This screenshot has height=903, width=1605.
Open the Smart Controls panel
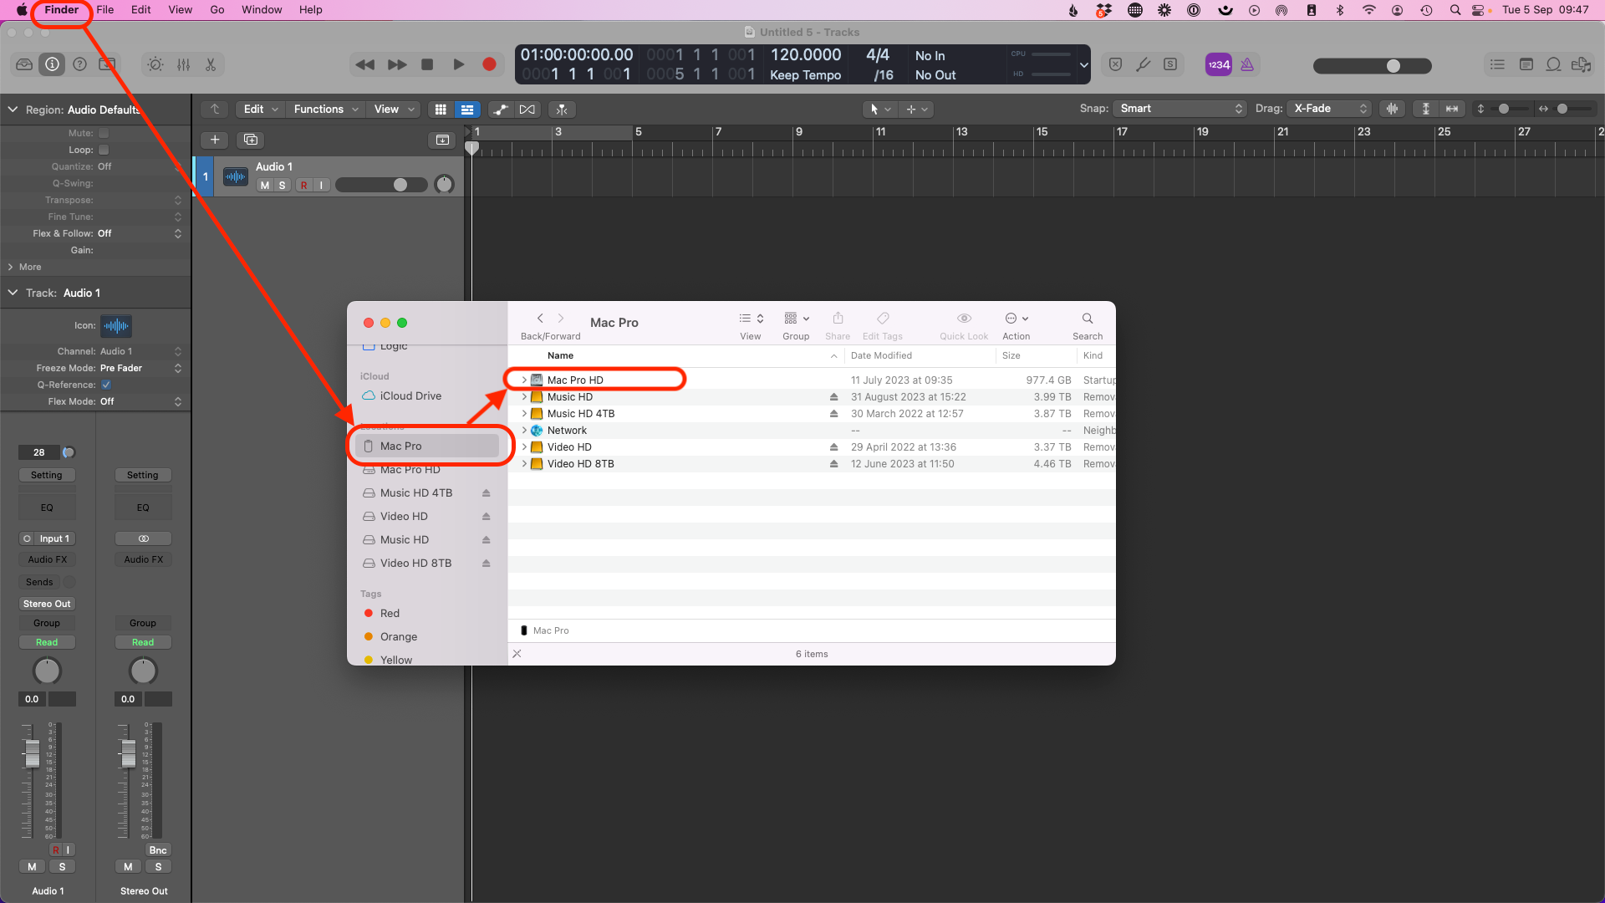155,64
